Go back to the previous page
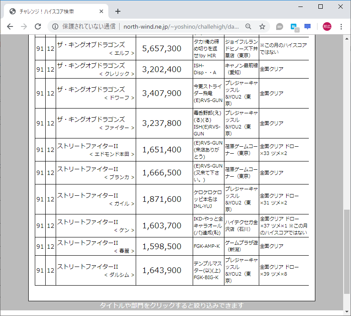 click(x=10, y=26)
